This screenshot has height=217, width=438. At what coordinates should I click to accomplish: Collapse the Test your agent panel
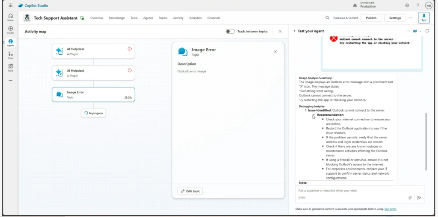point(294,31)
